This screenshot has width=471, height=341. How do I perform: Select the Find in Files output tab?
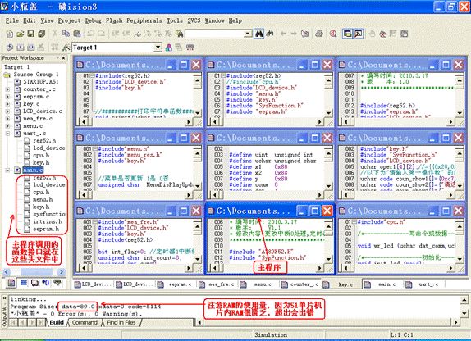pos(121,322)
